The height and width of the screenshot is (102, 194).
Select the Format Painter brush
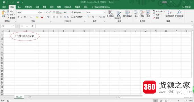pos(8,18)
